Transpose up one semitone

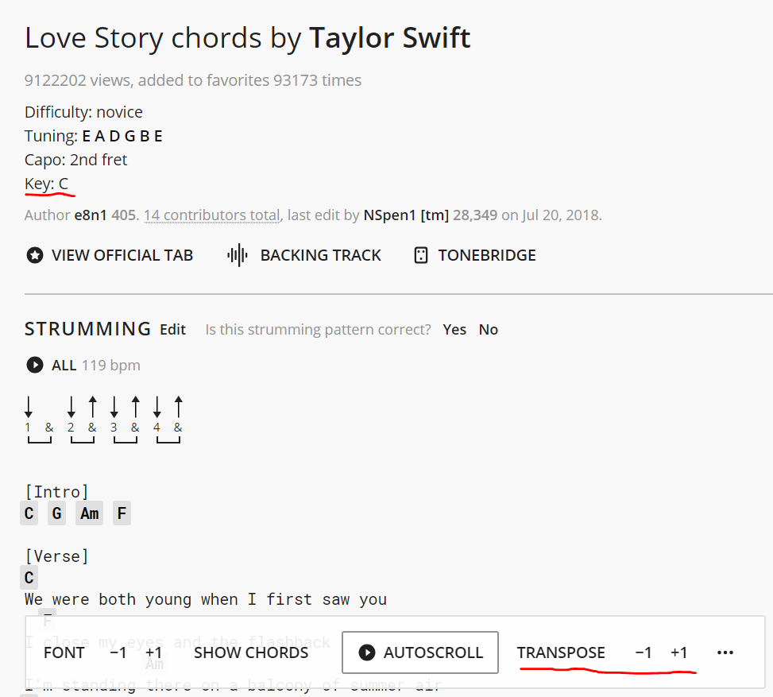point(678,652)
